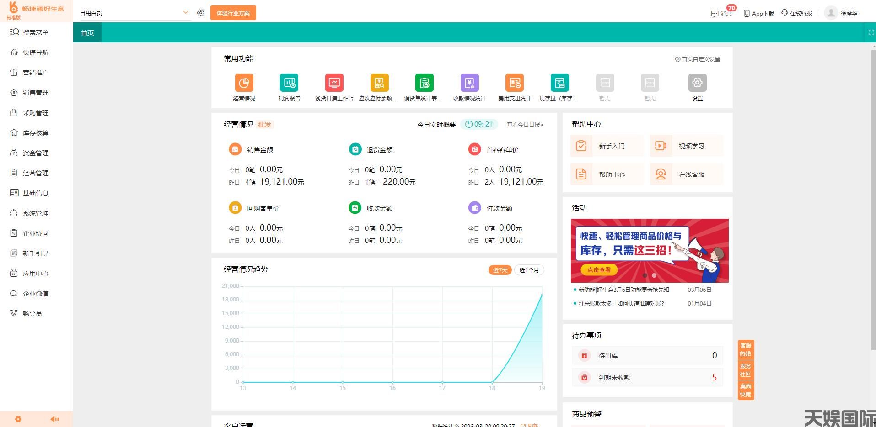Click the 销售金额 orange icon

[x=235, y=149]
